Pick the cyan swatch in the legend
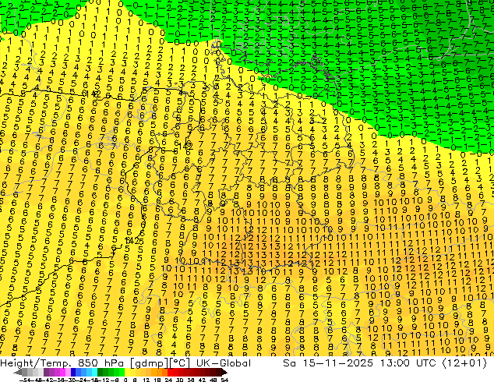This screenshot has height=382, width=494. click(x=94, y=372)
